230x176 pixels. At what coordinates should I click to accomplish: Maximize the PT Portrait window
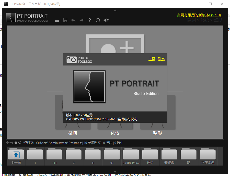(210, 4)
